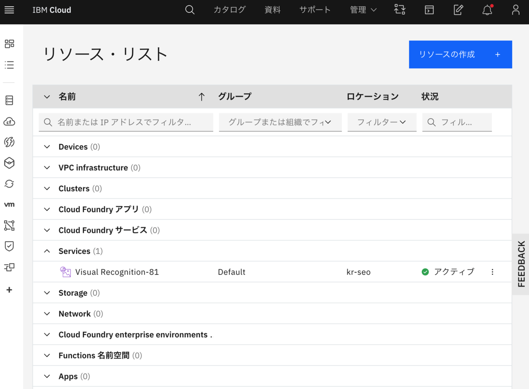This screenshot has width=529, height=389.
Task: Open VMware 'vm' icon in the sidebar
Action: pos(9,205)
